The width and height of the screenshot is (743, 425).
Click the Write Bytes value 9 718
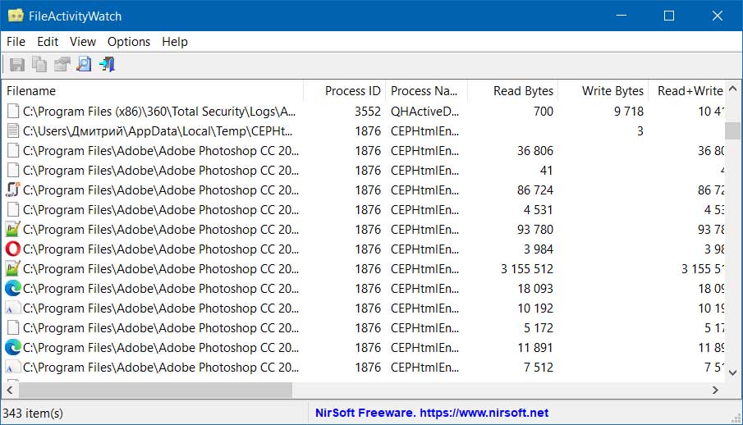(628, 112)
